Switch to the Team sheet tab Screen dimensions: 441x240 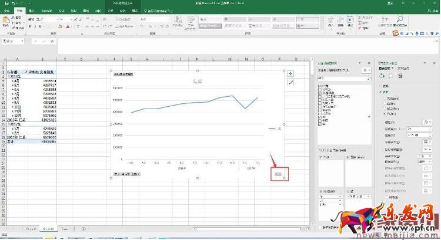tap(64, 228)
